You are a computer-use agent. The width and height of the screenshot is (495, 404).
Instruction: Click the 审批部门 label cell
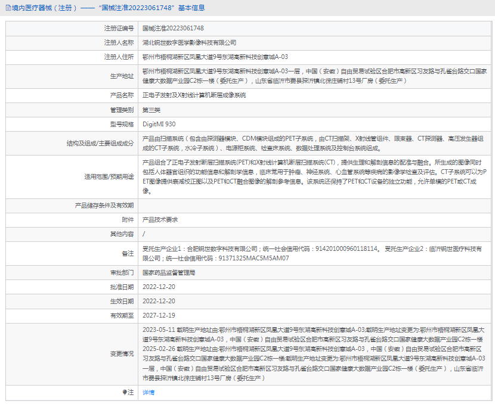(x=72, y=272)
